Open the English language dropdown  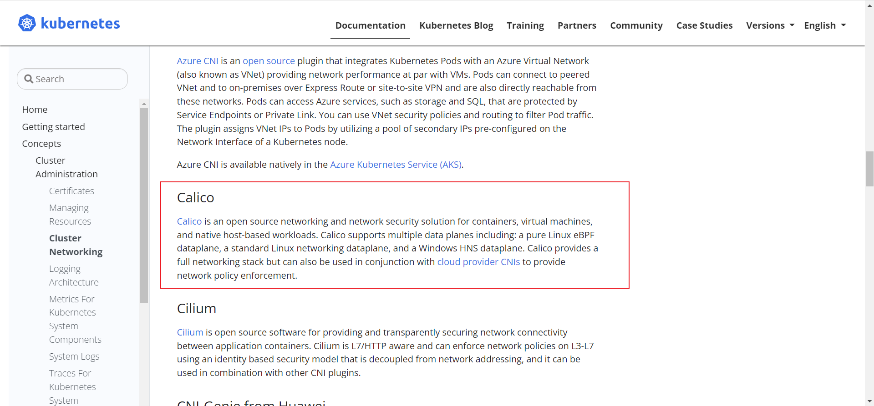coord(824,25)
